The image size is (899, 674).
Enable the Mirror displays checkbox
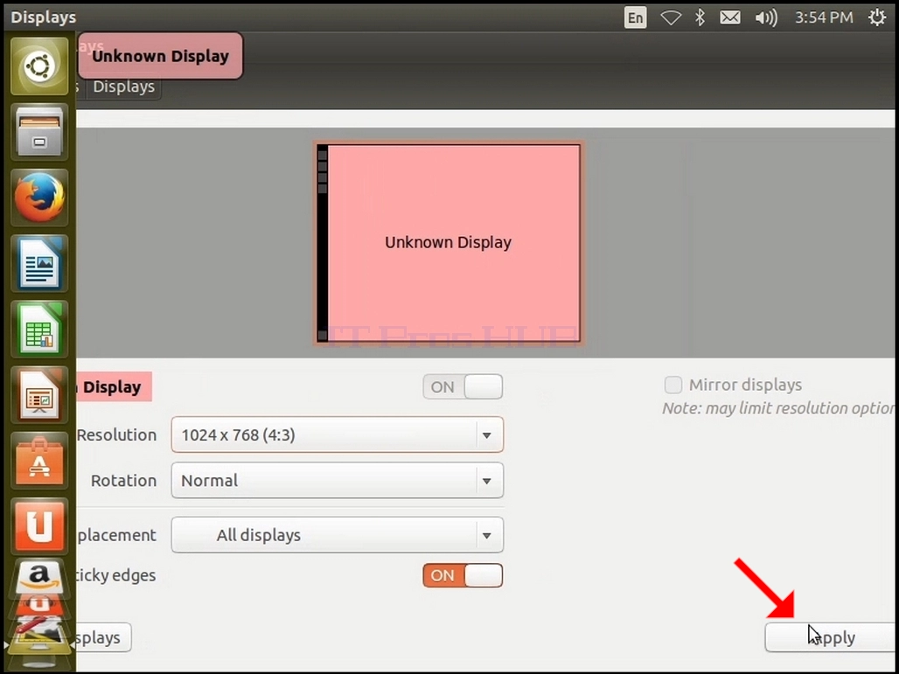click(673, 385)
